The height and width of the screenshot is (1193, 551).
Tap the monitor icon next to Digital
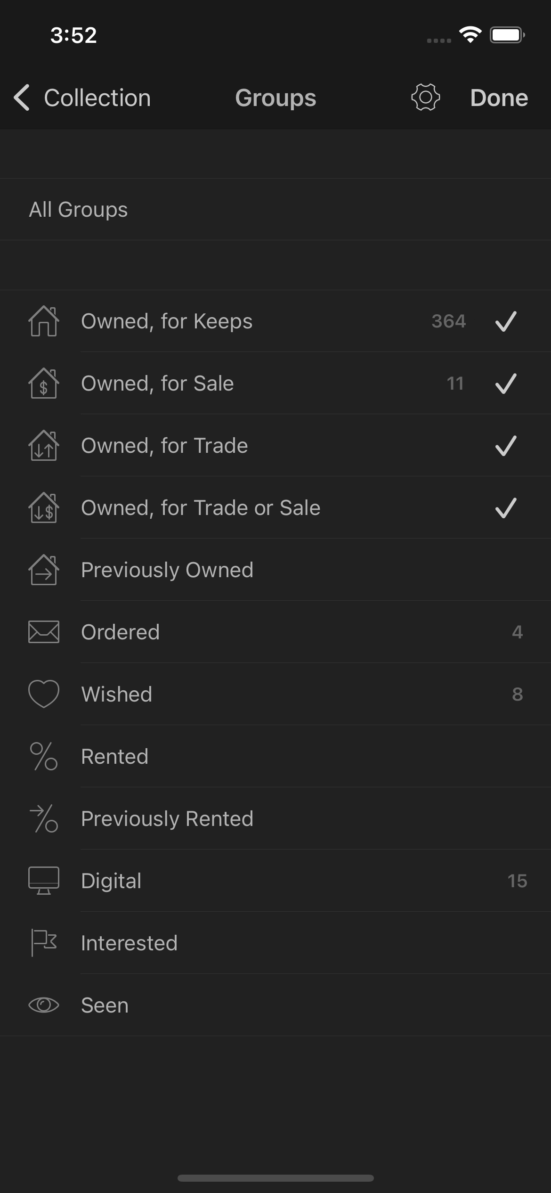click(44, 881)
